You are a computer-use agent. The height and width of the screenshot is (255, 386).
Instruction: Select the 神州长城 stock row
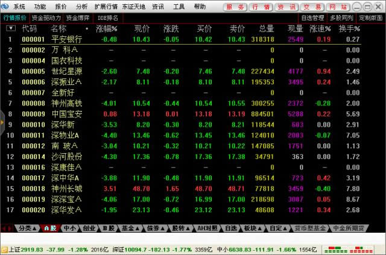[x=66, y=188]
